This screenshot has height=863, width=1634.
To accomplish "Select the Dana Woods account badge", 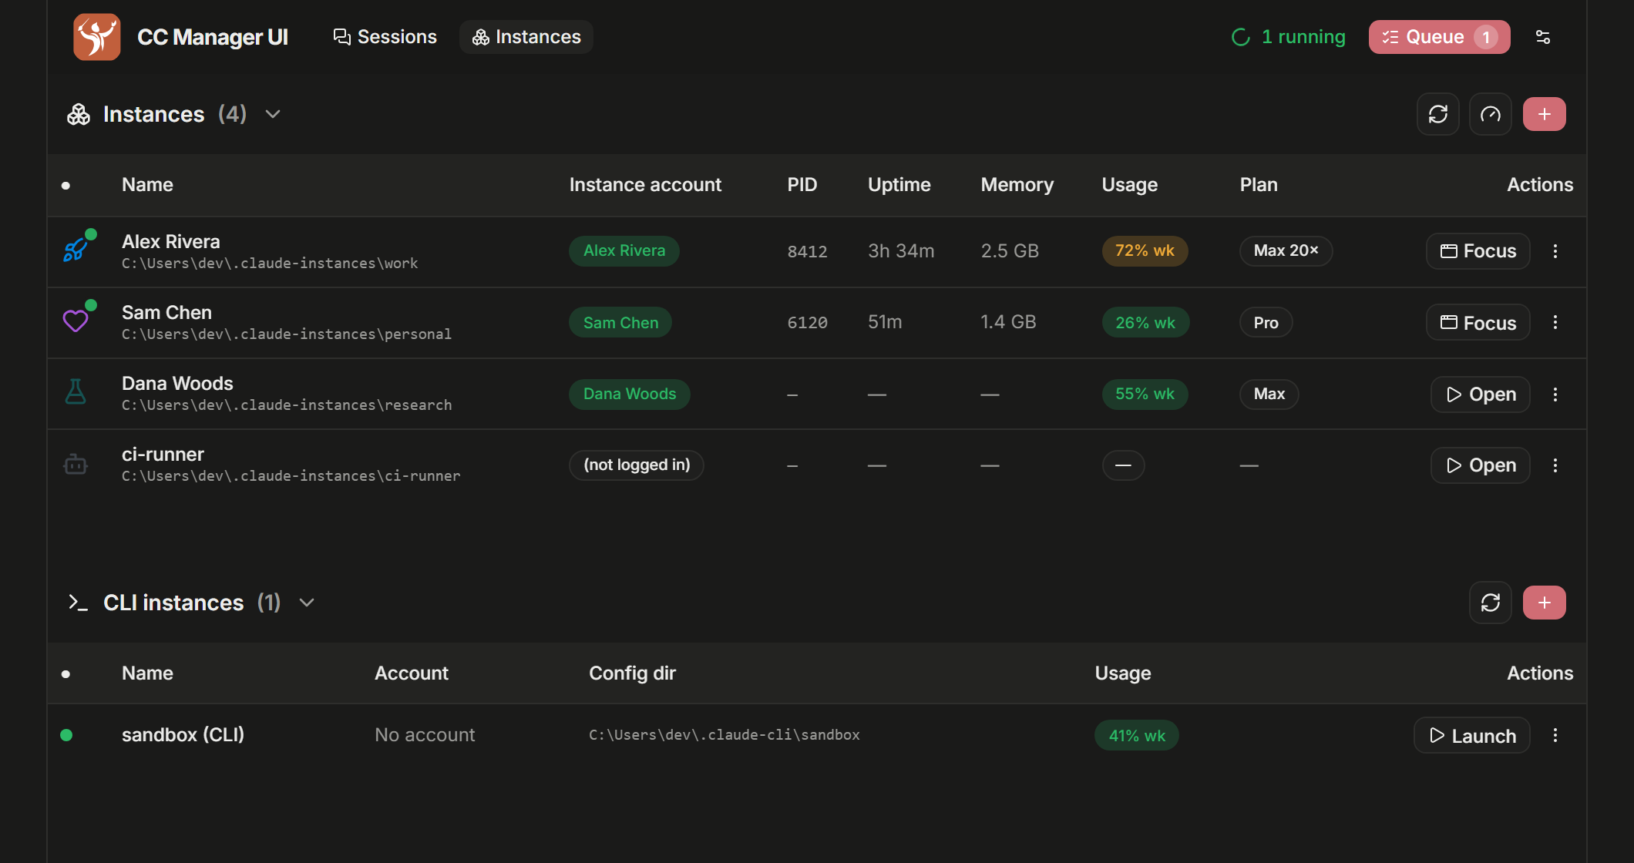I will [x=630, y=394].
